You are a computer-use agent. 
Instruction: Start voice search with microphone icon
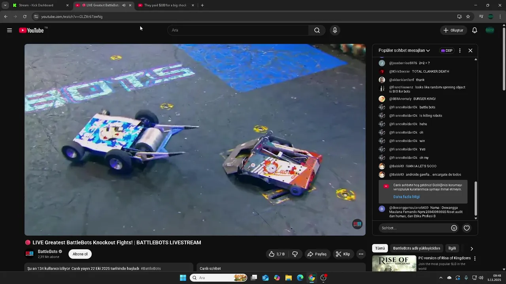(335, 30)
